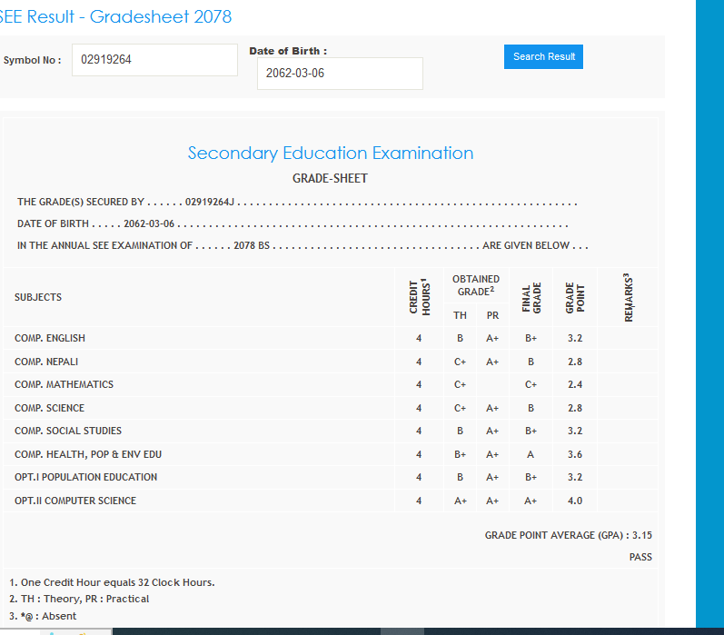Screen dimensions: 724x635
Task: Focus the Symbol No input field
Action: coord(154,60)
